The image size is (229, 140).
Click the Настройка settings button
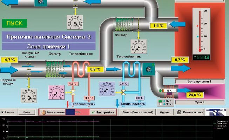click(102, 112)
